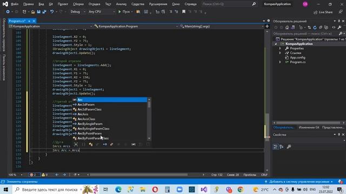Click the Home icon in Solution Explorer
The image size is (346, 194).
(287, 27)
